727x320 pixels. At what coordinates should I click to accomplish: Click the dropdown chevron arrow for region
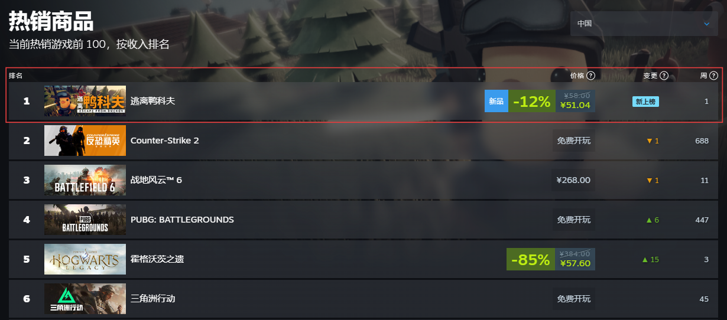pos(706,24)
